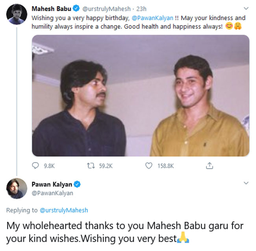256x251 pixels.
Task: Retweet Mahesh Babu's birthday tweet
Action: tap(91, 166)
